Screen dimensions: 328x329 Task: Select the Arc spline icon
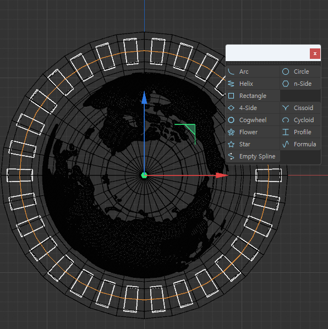(x=231, y=72)
